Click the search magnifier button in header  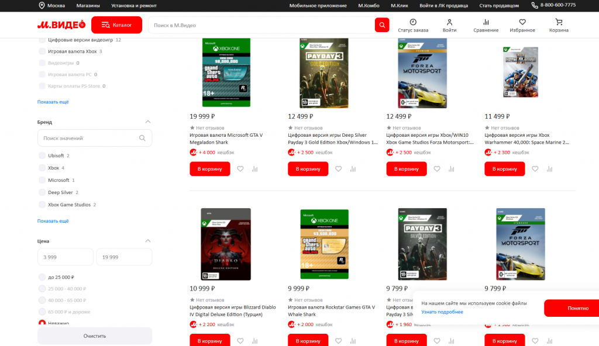[382, 25]
